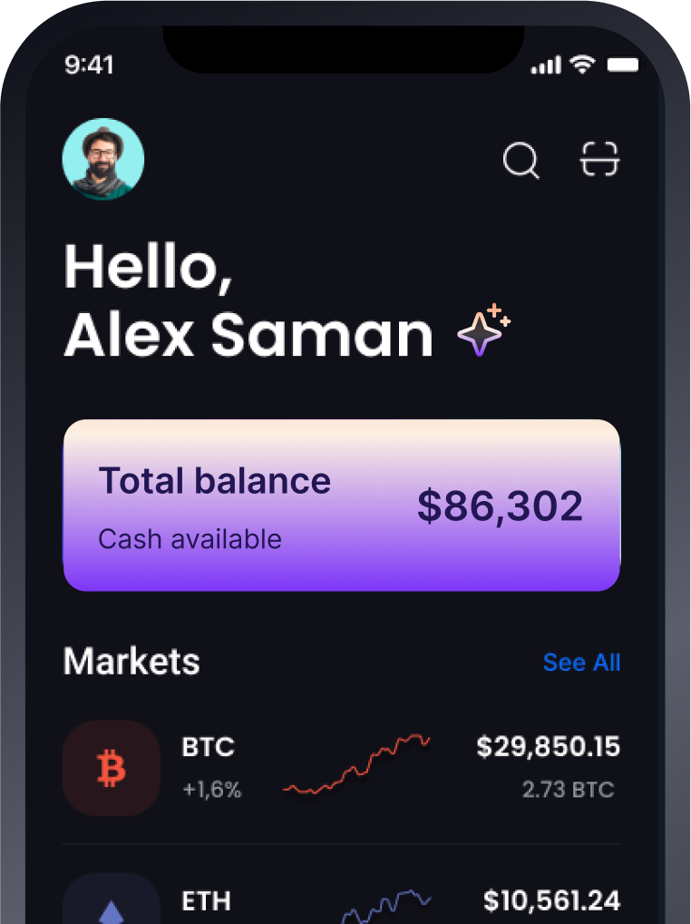Open the Total balance card
Viewport: 691px width, 924px height.
[x=341, y=506]
